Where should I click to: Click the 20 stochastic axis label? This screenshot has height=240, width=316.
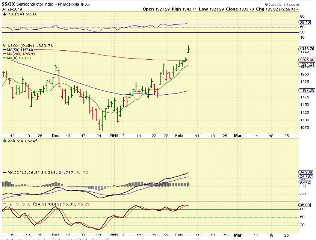(302, 225)
